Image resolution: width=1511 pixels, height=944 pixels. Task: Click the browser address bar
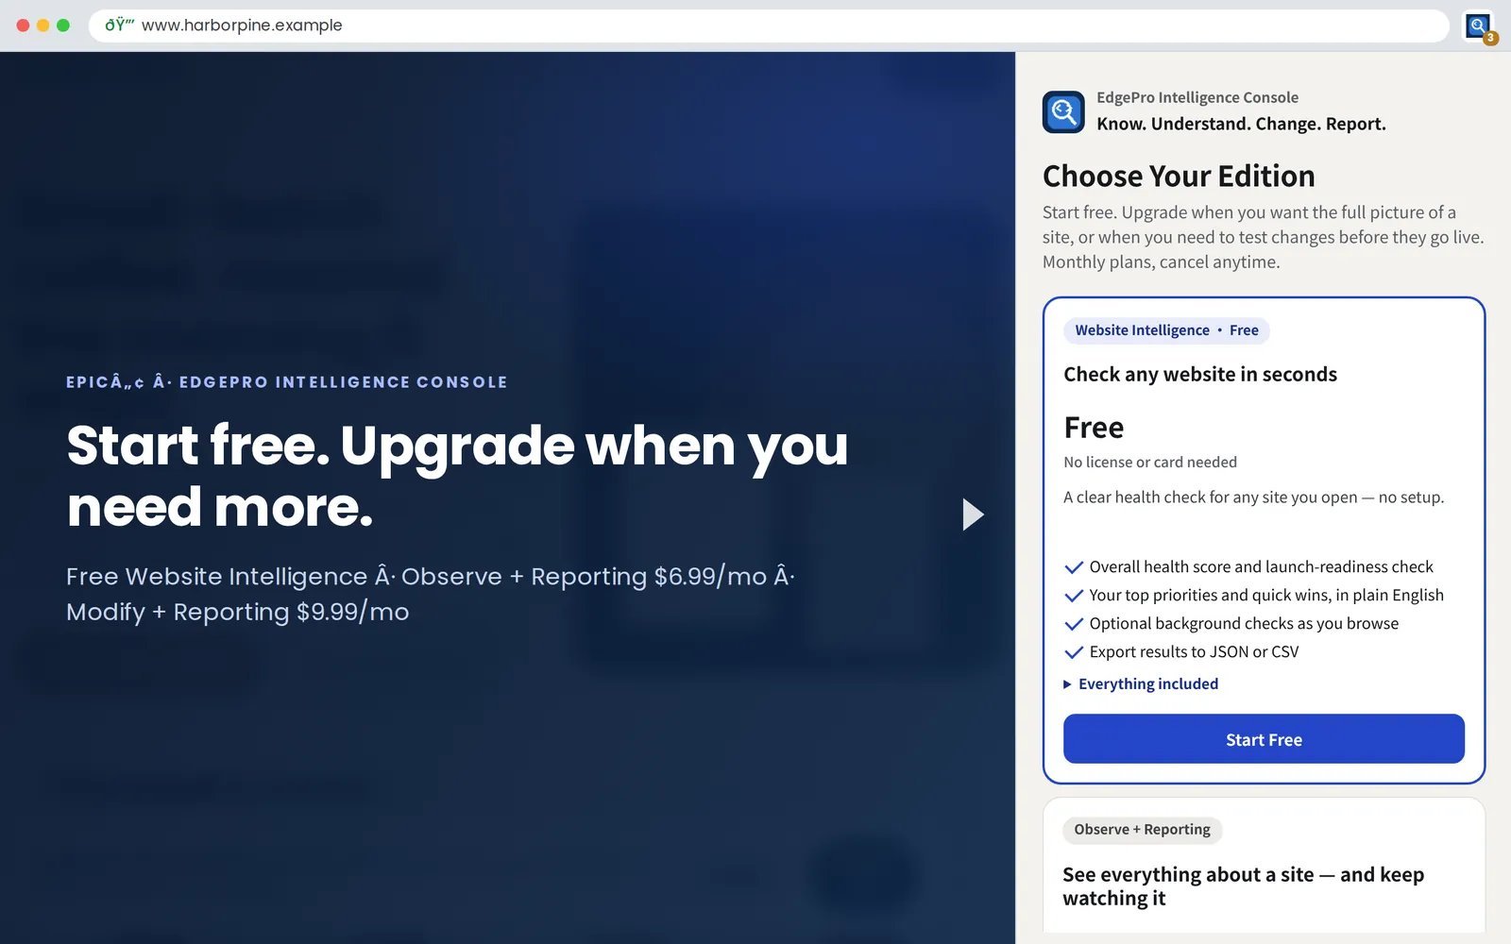coord(769,25)
